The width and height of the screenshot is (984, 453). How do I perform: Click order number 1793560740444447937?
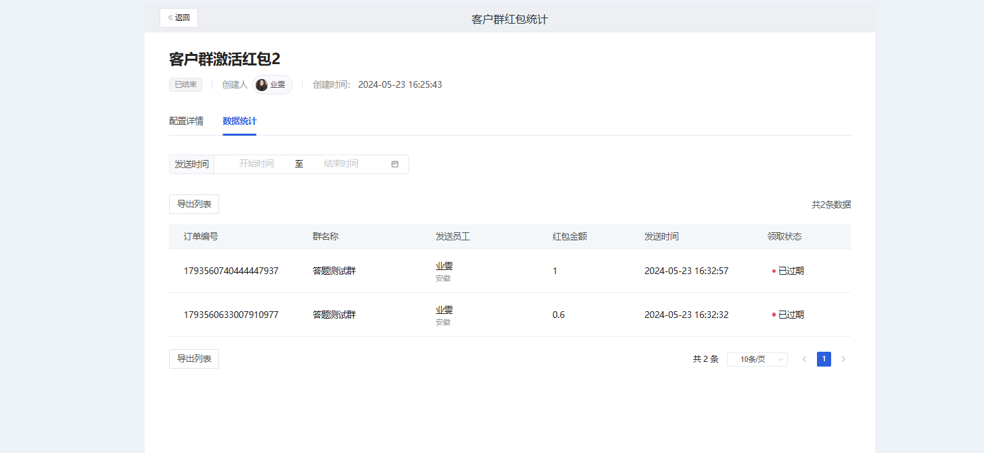(x=231, y=271)
